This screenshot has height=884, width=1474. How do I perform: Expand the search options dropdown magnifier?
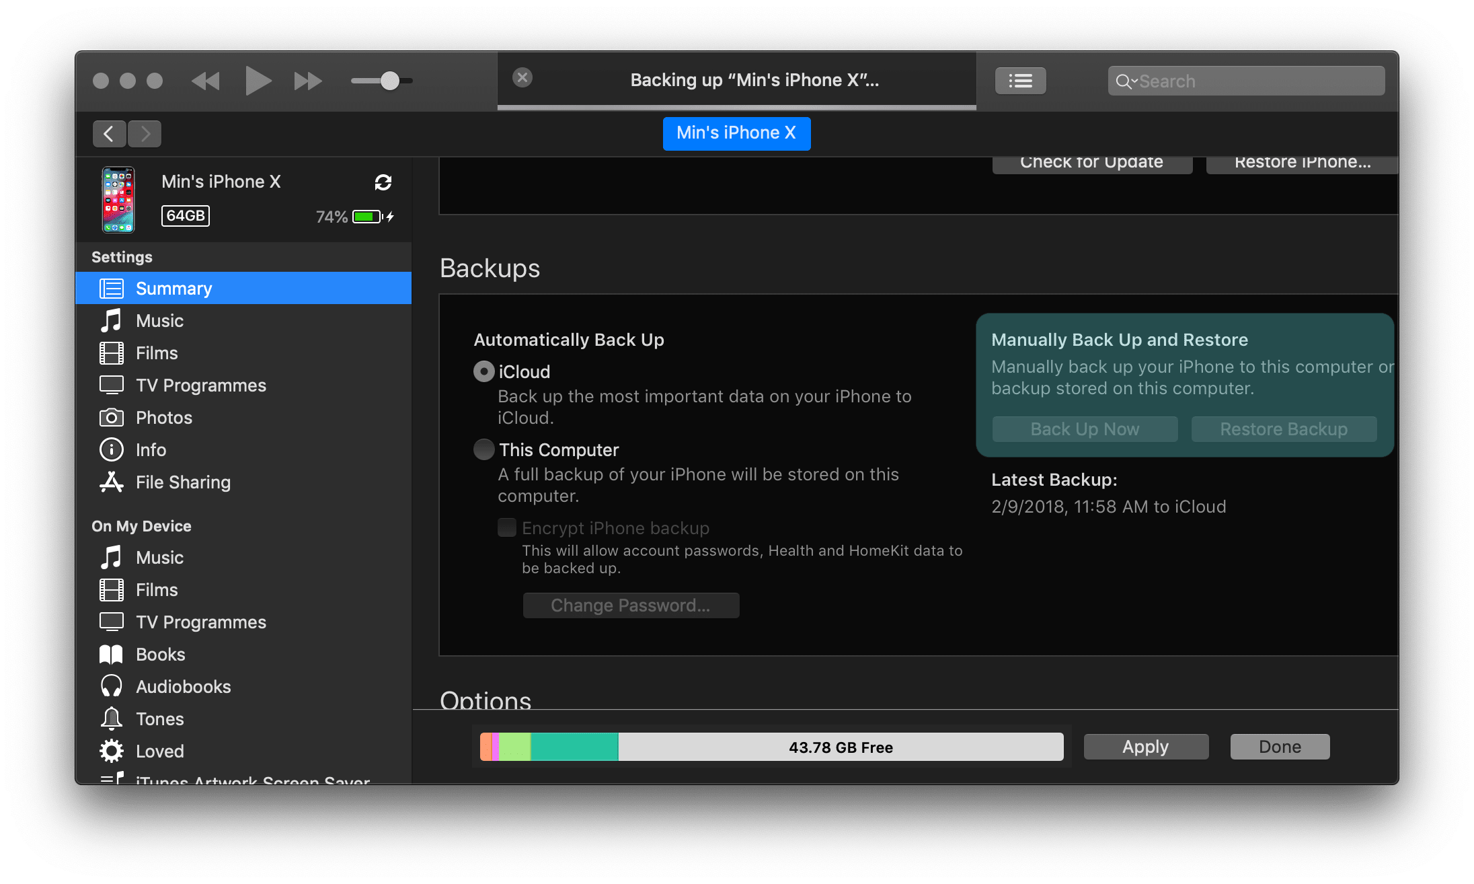click(x=1126, y=81)
